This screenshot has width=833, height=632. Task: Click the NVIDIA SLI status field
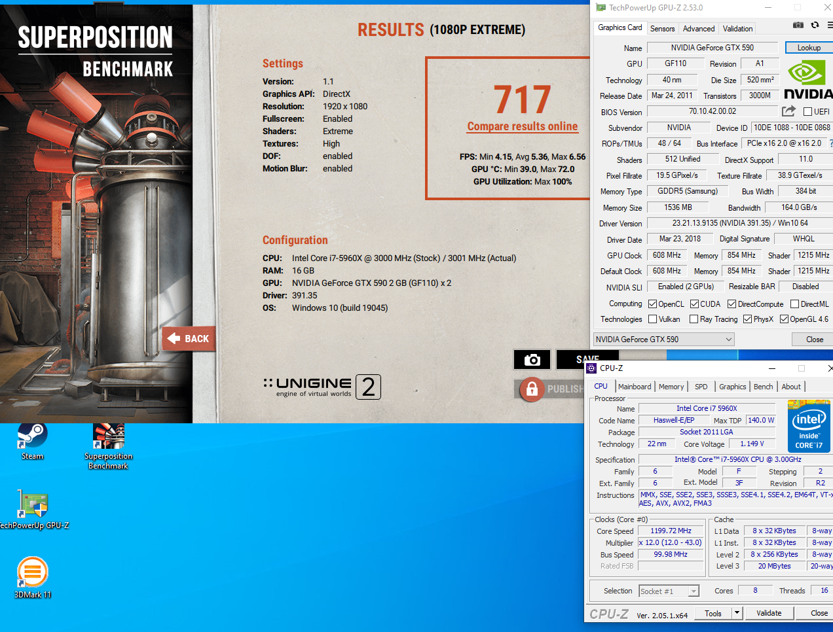pos(686,287)
